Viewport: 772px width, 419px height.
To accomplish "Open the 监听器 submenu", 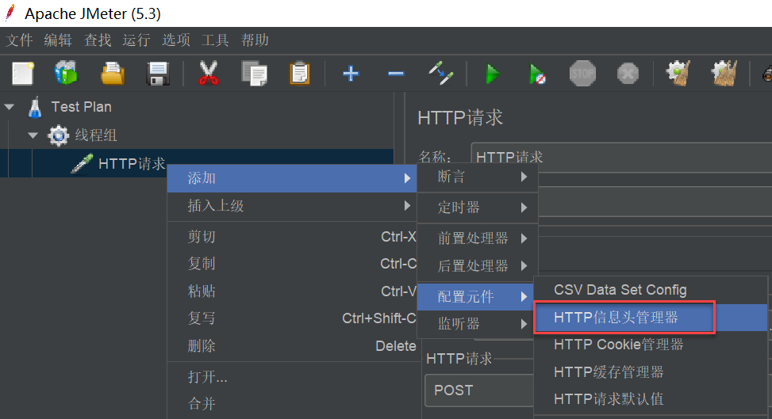I will [x=475, y=324].
